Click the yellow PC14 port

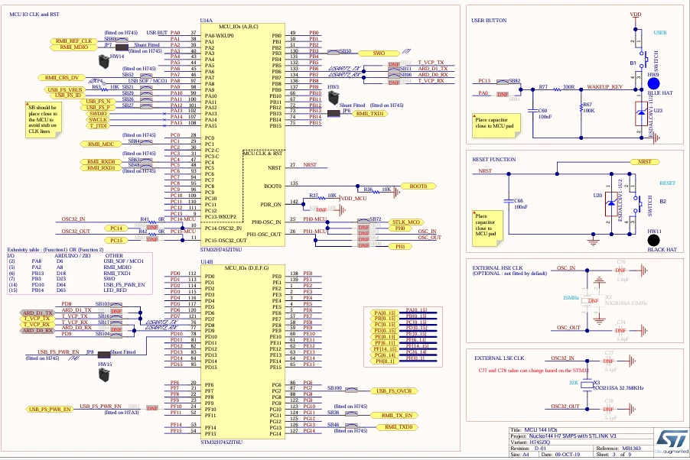click(116, 228)
